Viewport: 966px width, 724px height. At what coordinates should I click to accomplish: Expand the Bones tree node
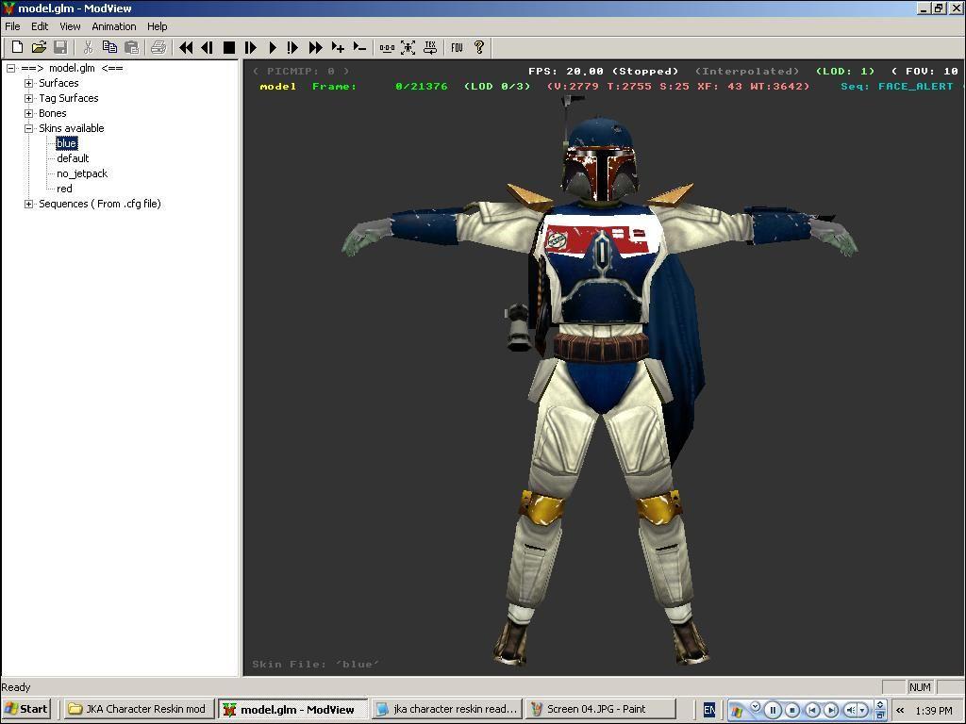pos(29,113)
